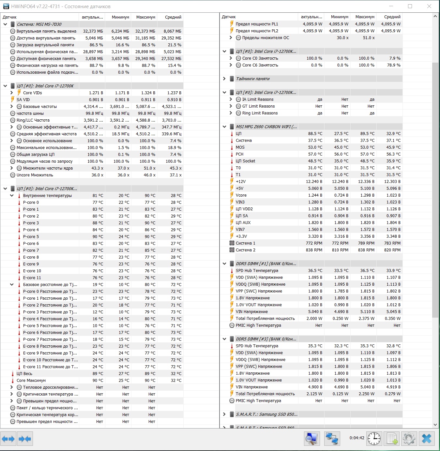Start logging via the sheet-with-plus button

tap(392, 439)
